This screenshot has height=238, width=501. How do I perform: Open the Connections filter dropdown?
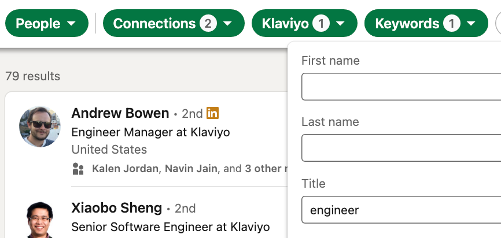point(174,23)
